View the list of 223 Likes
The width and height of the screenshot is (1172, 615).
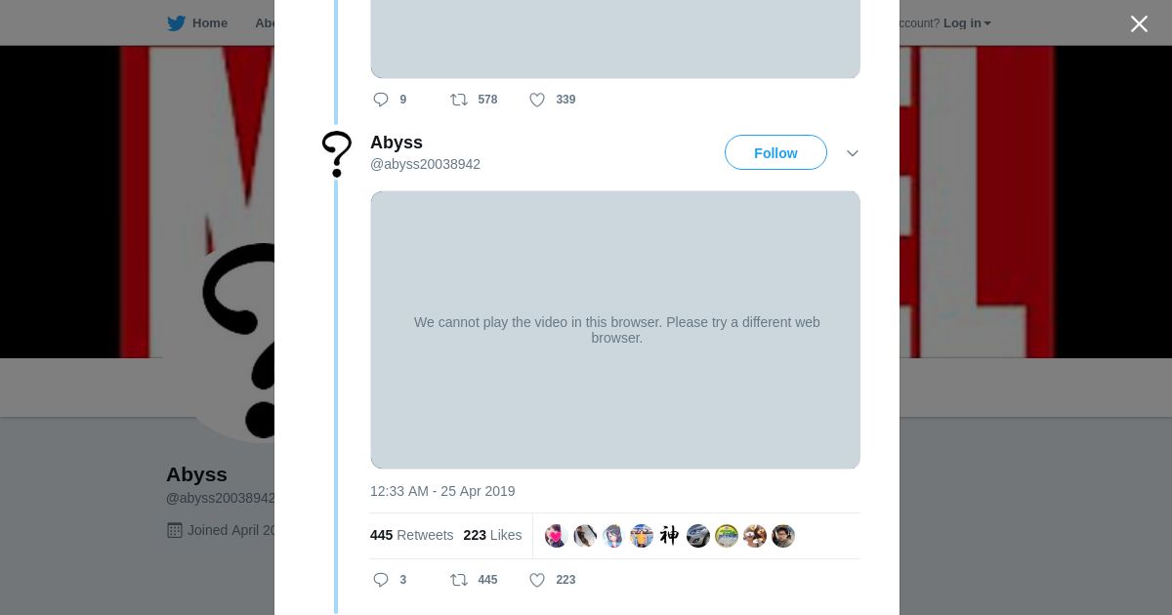coord(492,535)
